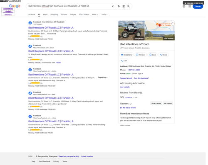Share the business listing
This screenshot has height=165, width=208.
point(163,55)
